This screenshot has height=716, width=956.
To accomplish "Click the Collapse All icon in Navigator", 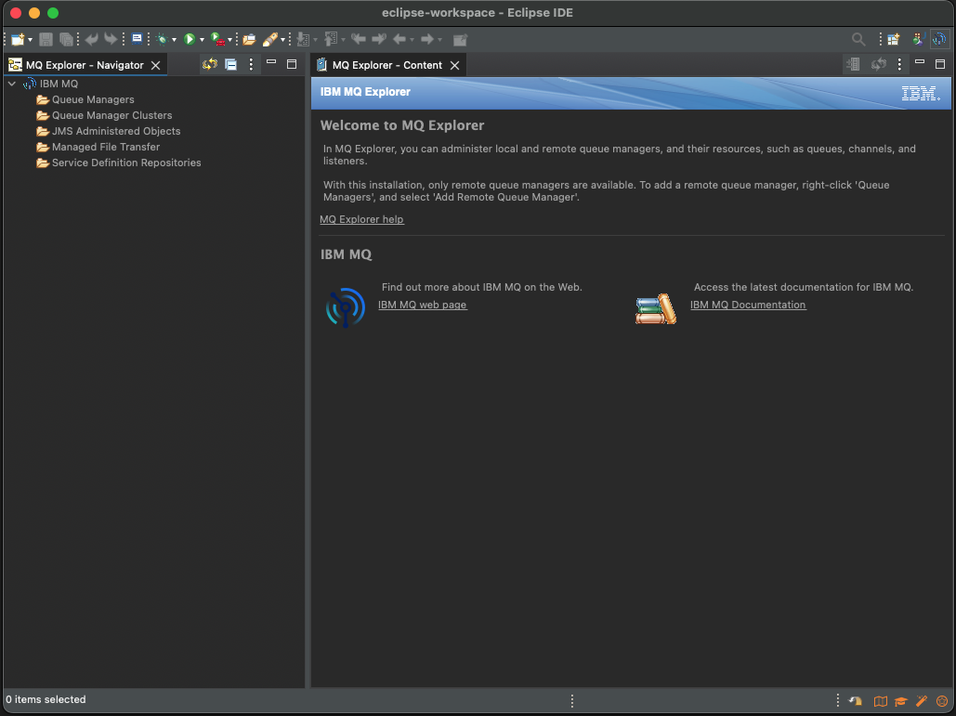I will [231, 64].
